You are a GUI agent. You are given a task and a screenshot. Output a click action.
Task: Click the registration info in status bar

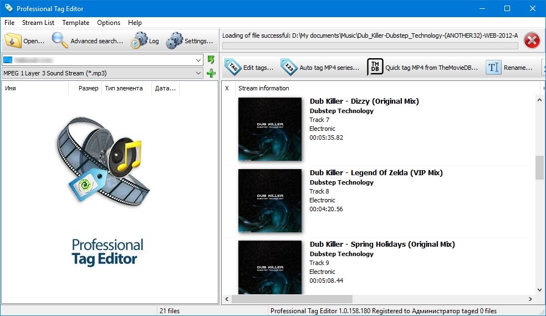click(384, 311)
